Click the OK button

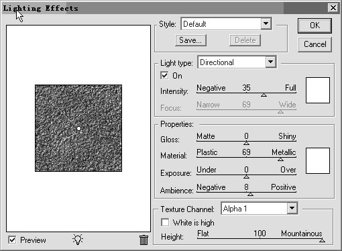315,26
